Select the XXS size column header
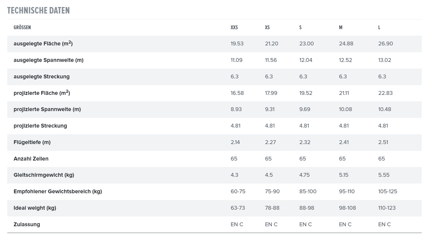This screenshot has height=237, width=433. point(234,28)
